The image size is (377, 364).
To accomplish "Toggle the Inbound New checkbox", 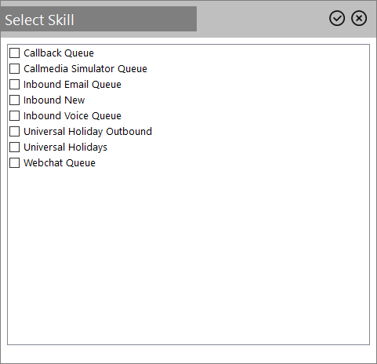I will [14, 100].
